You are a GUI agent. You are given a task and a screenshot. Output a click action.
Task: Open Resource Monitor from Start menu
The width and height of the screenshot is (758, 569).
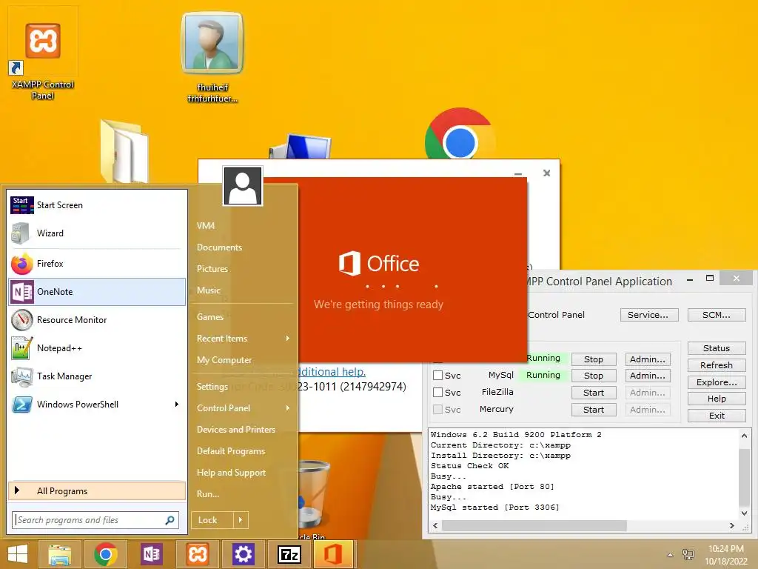click(97, 320)
